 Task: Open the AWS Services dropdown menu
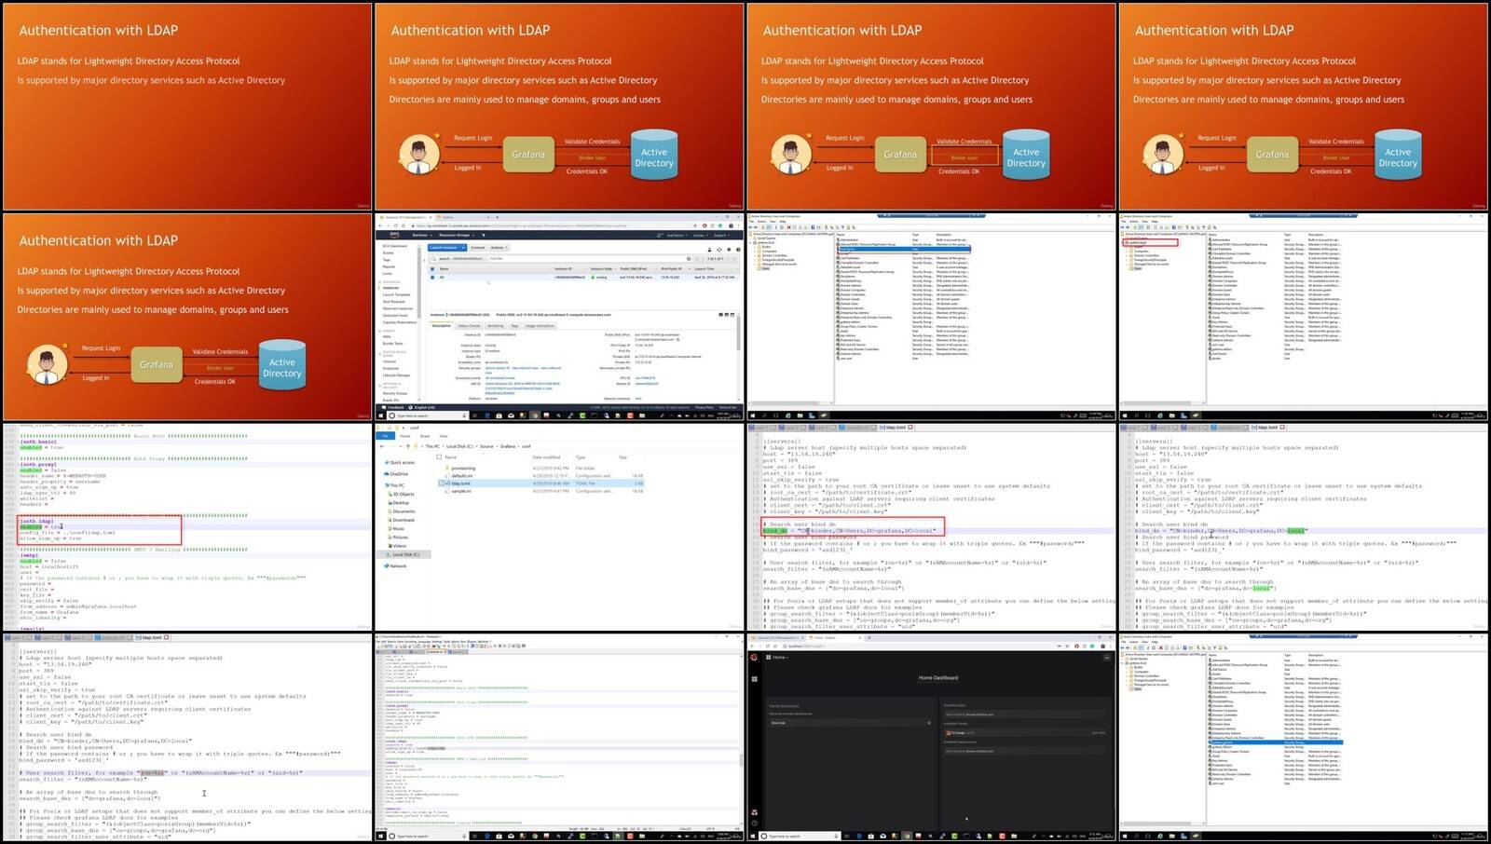422,235
